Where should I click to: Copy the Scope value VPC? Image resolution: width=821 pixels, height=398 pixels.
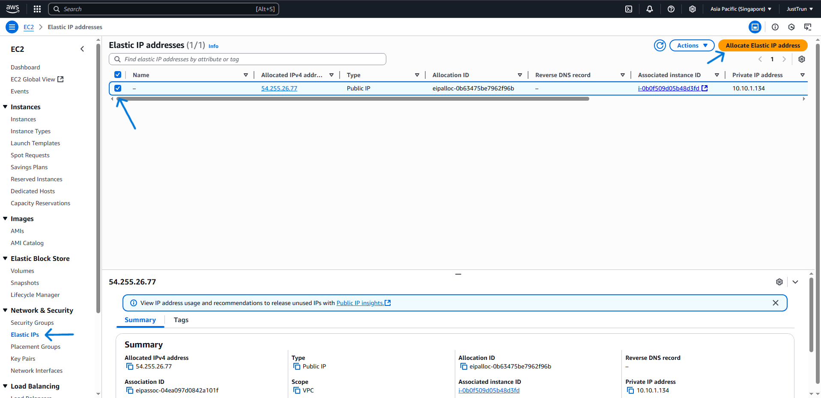(297, 390)
